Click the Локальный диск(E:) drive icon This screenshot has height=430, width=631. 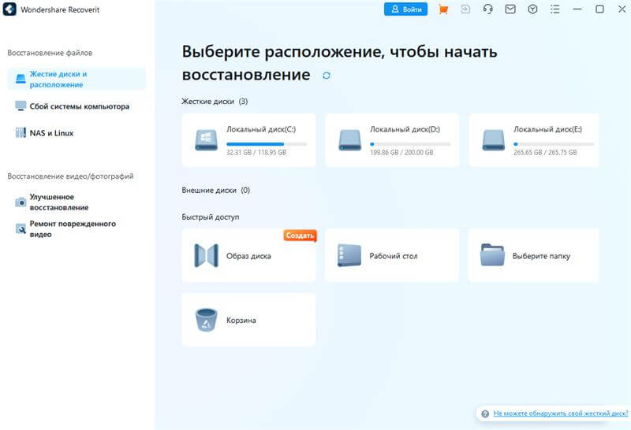coord(494,140)
